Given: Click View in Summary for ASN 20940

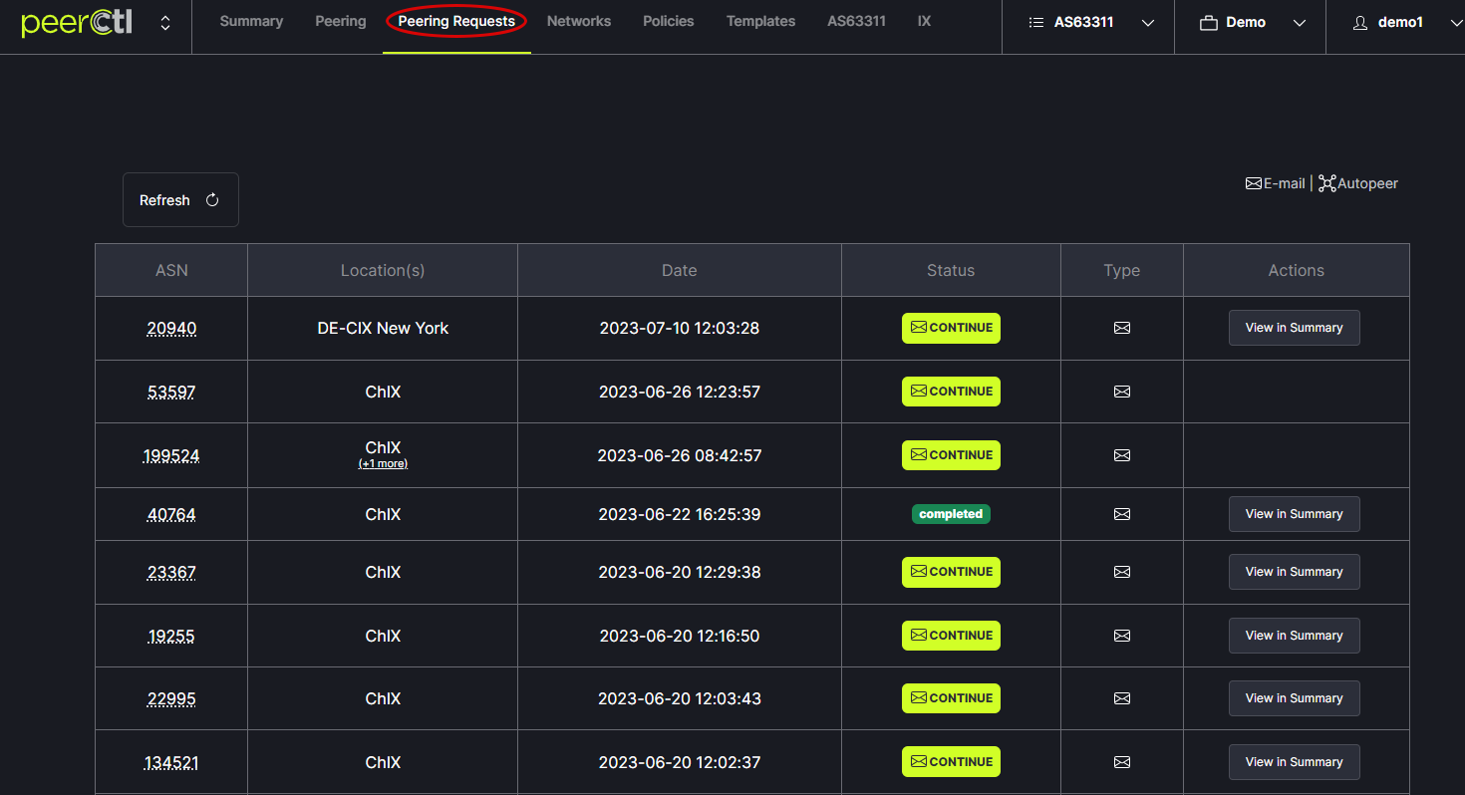Looking at the screenshot, I should click(1294, 328).
